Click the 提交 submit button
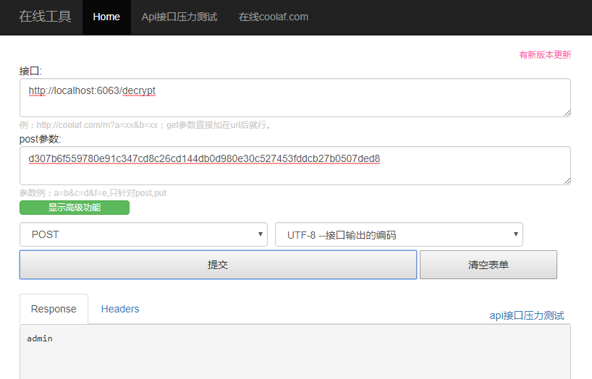Screen dimensions: 592x379 (x=219, y=265)
